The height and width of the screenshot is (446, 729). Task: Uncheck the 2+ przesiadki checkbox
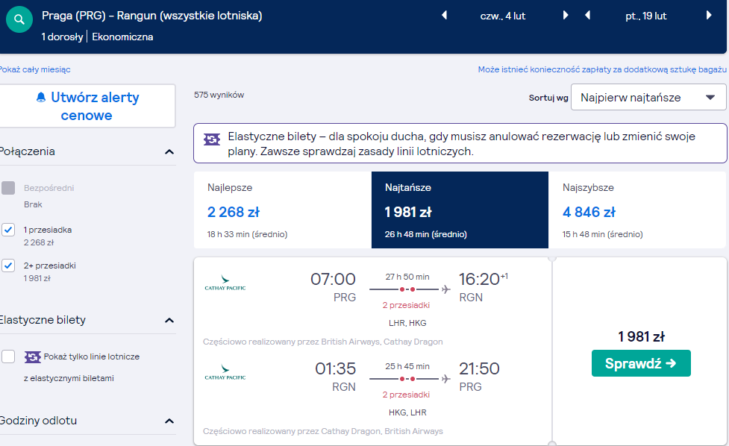coord(8,266)
